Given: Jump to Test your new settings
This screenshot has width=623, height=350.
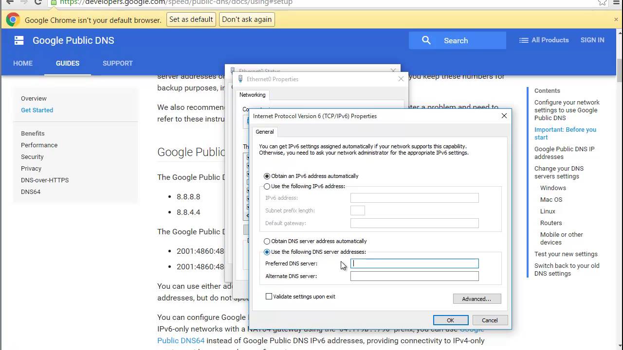Looking at the screenshot, I should click(x=566, y=254).
